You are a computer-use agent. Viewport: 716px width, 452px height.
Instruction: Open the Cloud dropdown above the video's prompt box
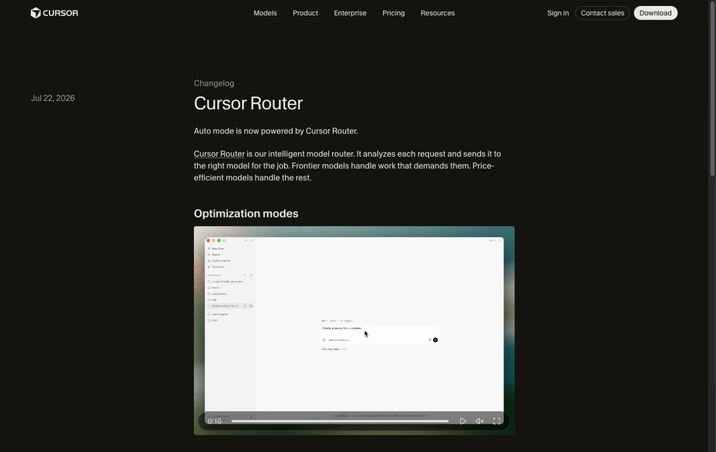347,320
